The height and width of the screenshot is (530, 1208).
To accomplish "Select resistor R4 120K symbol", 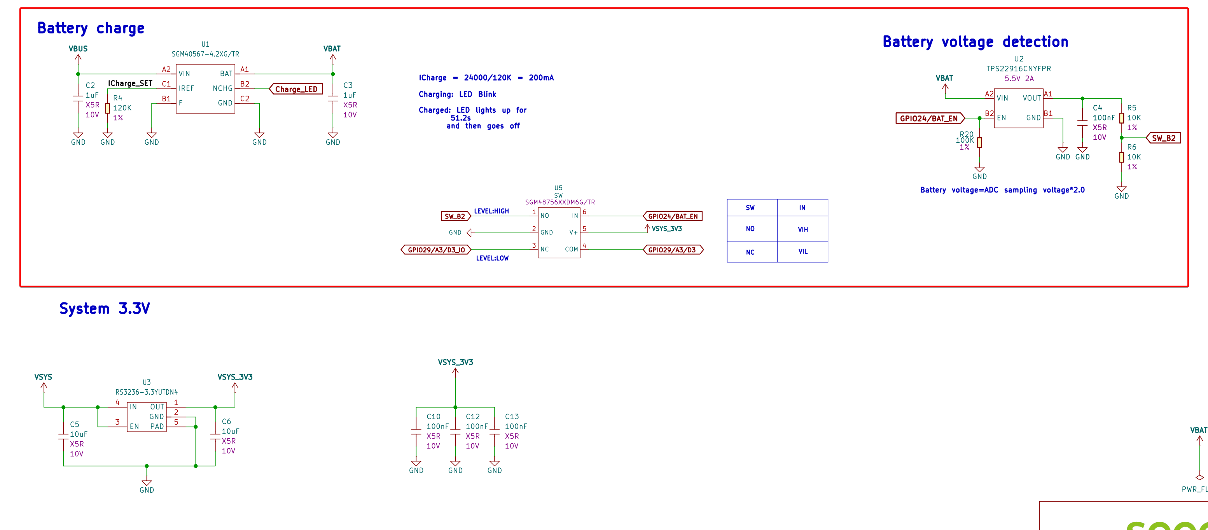I will click(x=107, y=108).
